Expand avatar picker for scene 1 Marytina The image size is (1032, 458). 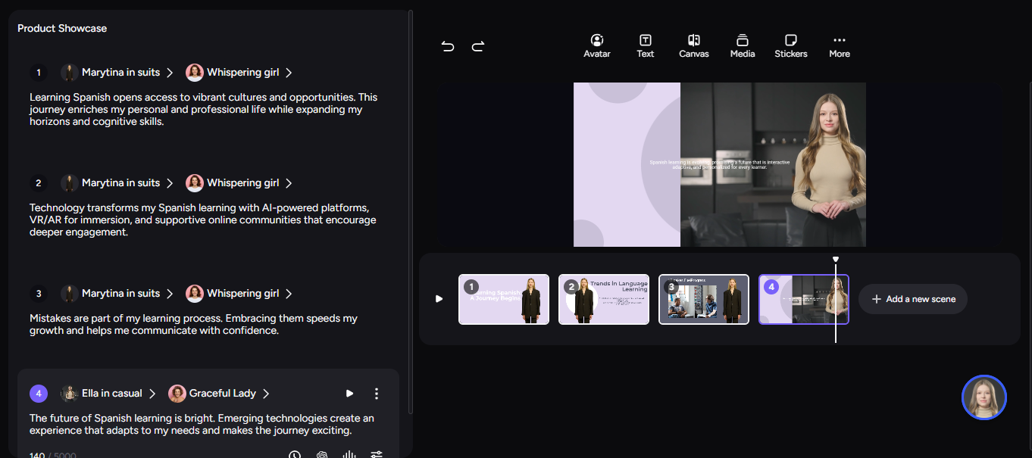click(x=118, y=73)
